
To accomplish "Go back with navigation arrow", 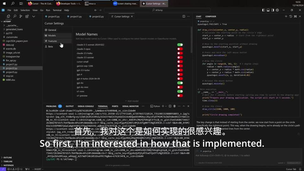I will (x=96, y=10).
